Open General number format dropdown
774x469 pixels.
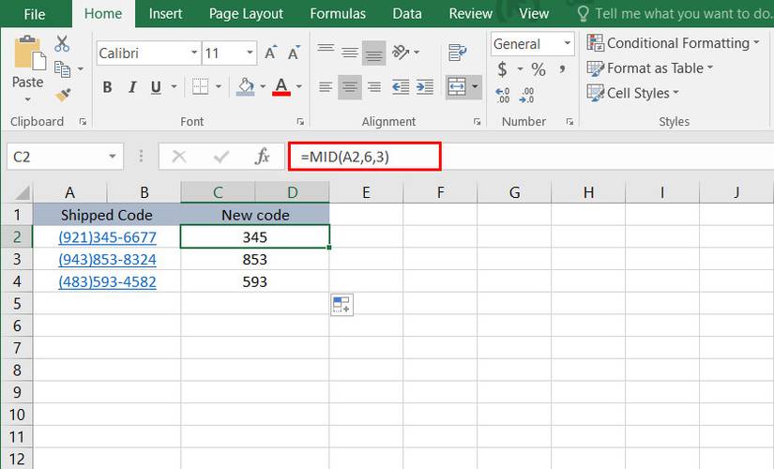[568, 43]
